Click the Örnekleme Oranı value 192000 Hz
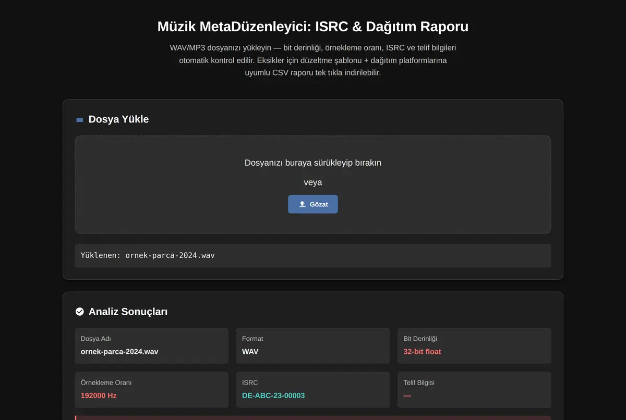The image size is (626, 420). [99, 396]
